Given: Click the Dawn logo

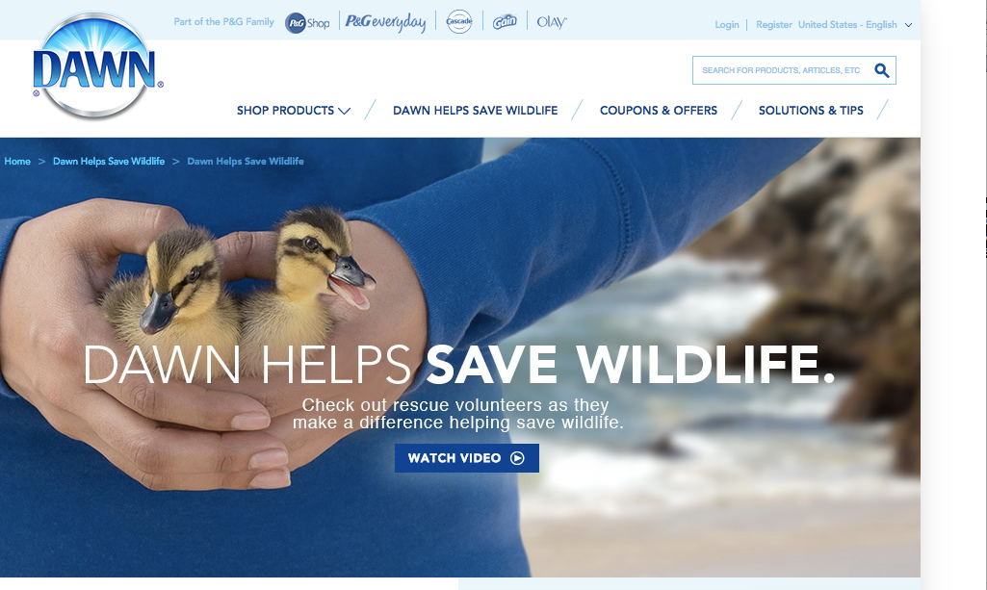Looking at the screenshot, I should pyautogui.click(x=97, y=66).
